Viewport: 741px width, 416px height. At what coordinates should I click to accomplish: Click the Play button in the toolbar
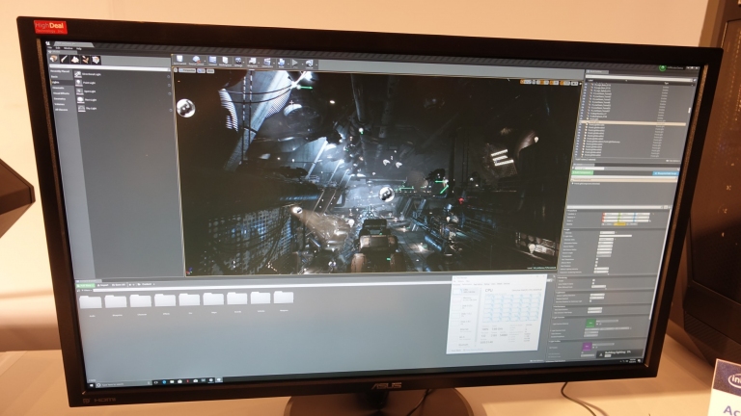click(x=295, y=63)
